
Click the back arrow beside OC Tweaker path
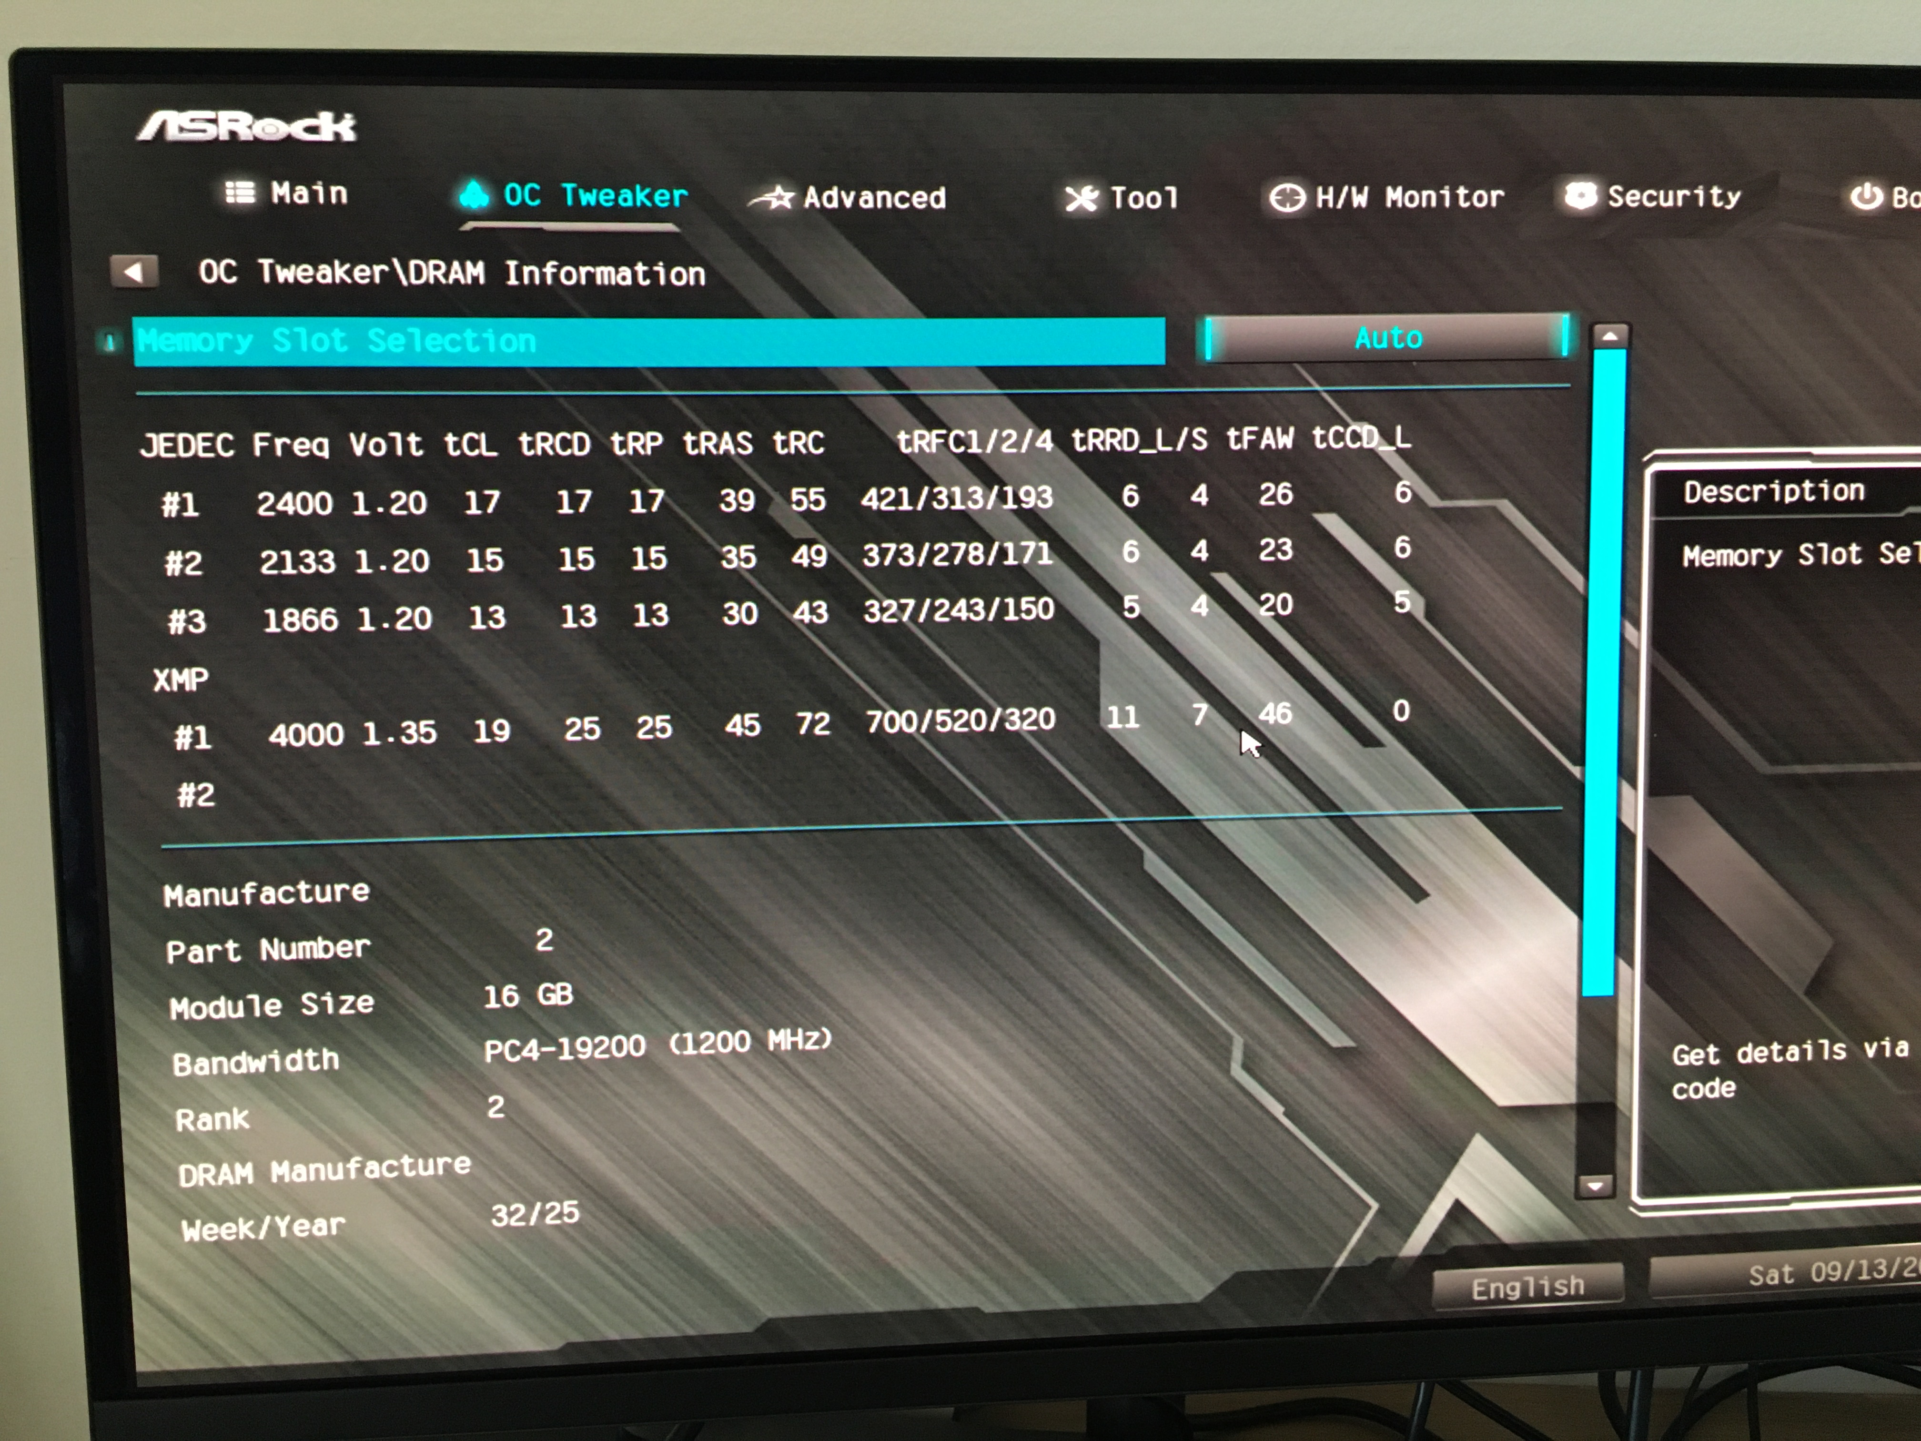(x=134, y=271)
